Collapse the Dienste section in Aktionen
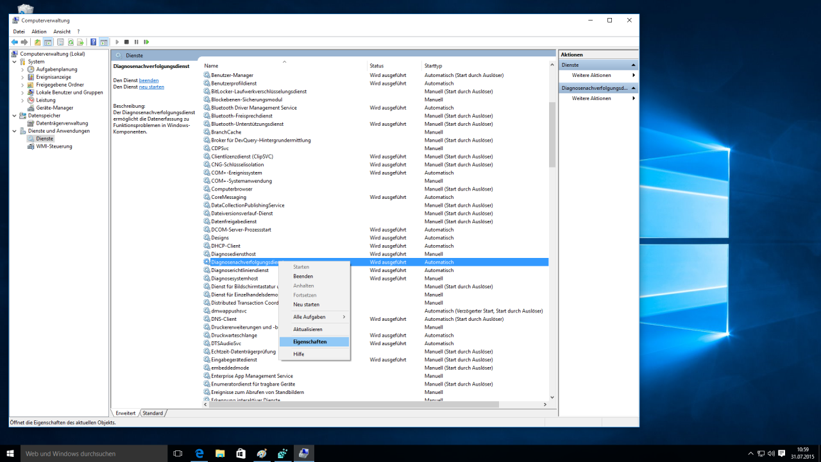Viewport: 821px width, 462px height. click(634, 65)
